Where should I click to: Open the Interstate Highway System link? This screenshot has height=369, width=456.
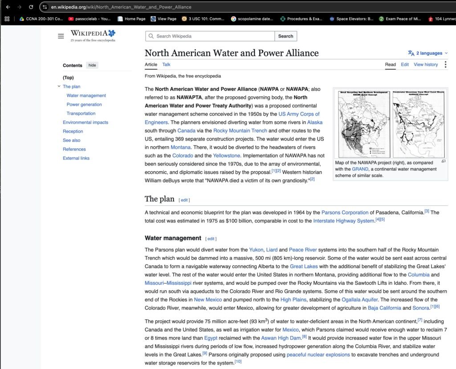(x=344, y=221)
